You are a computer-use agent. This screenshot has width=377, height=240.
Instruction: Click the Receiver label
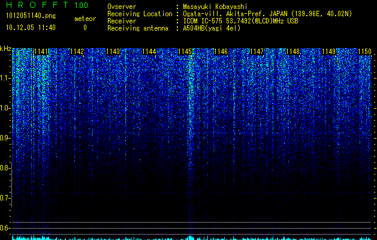(x=122, y=21)
